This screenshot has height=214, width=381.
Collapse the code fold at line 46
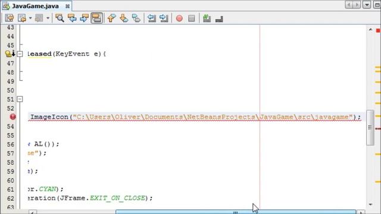pyautogui.click(x=20, y=54)
